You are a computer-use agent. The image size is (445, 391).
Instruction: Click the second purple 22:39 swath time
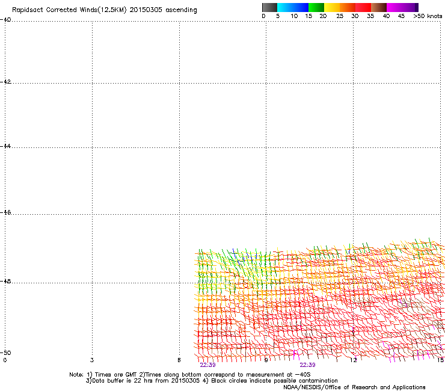308,365
